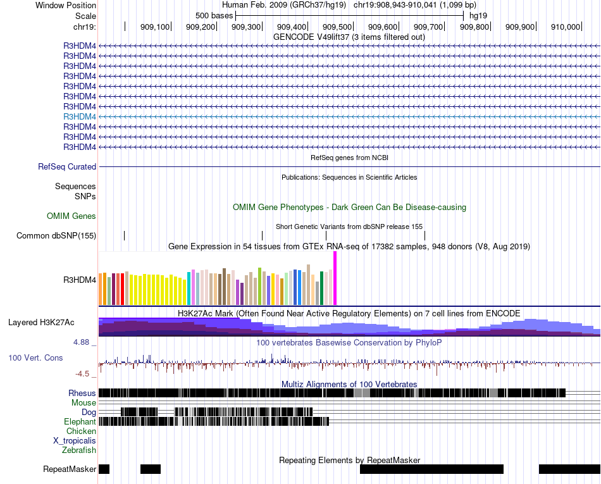The image size is (601, 484).
Task: Select the Dog alignment label
Action: pos(89,413)
